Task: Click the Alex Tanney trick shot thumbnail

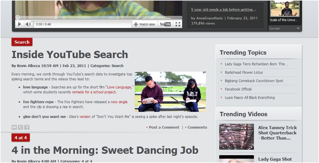Action: [236, 137]
